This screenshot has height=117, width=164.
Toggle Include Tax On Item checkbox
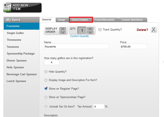click(46, 107)
